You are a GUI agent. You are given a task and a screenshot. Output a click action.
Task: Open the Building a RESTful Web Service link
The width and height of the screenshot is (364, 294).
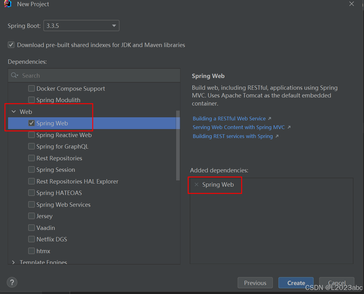click(229, 119)
